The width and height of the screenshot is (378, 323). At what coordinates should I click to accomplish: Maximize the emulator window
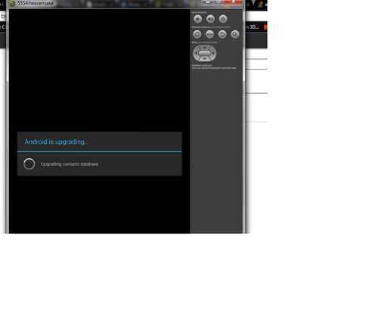point(218,2)
